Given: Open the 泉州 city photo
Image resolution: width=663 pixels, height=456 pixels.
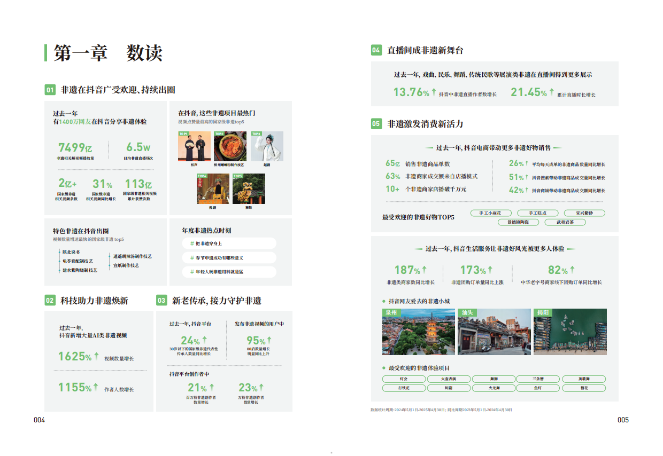Looking at the screenshot, I should (x=419, y=332).
